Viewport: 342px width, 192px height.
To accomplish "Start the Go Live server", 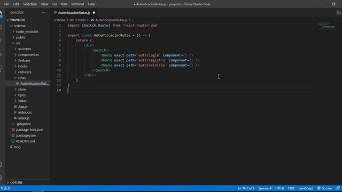I will (x=324, y=188).
